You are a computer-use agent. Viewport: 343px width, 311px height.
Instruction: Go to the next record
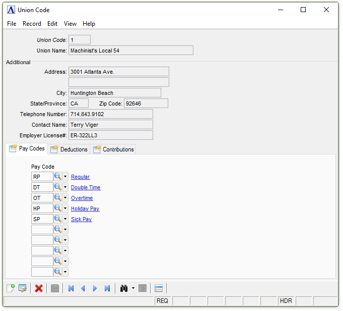point(95,288)
